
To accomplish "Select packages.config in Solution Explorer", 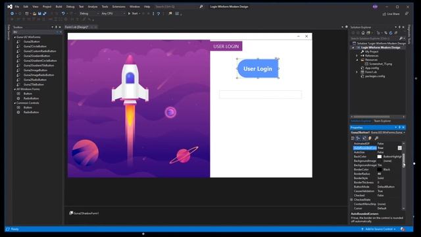I will tap(375, 76).
